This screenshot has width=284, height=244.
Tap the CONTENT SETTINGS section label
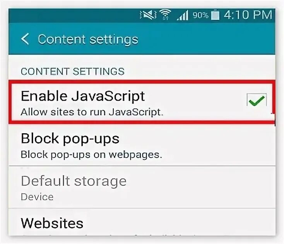(x=72, y=71)
